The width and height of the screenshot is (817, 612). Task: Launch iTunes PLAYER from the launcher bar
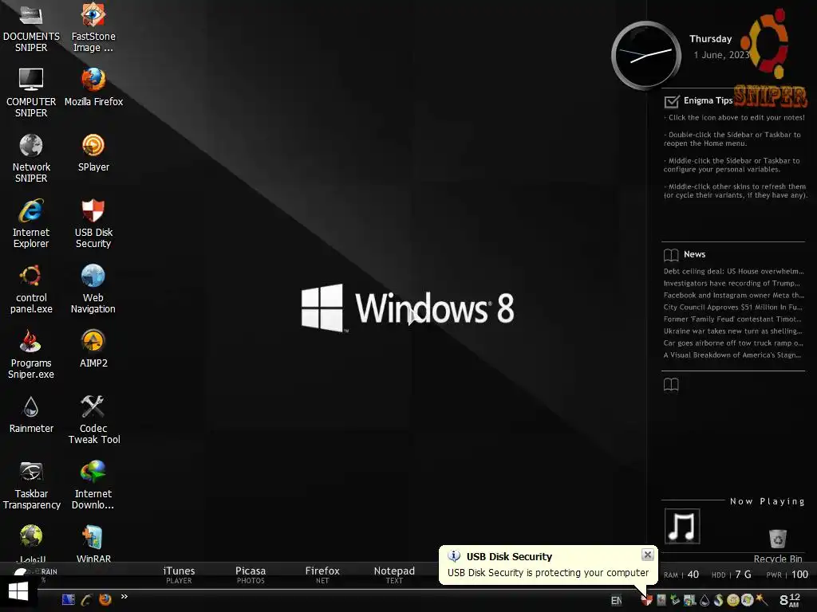click(x=179, y=575)
